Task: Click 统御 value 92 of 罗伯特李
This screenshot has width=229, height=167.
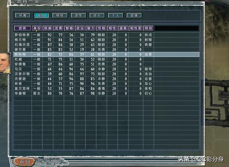Action: (x=50, y=35)
